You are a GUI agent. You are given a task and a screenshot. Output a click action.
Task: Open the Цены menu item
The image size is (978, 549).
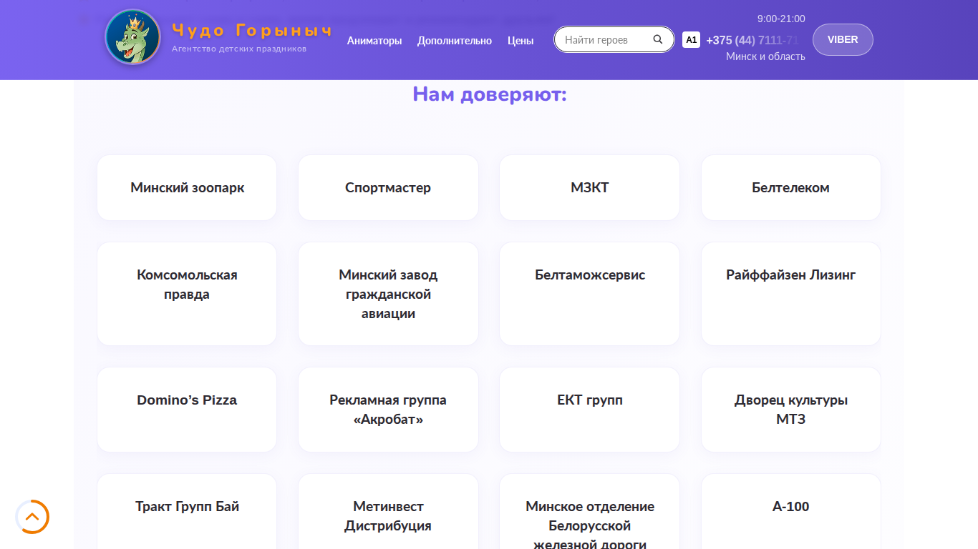tap(521, 41)
